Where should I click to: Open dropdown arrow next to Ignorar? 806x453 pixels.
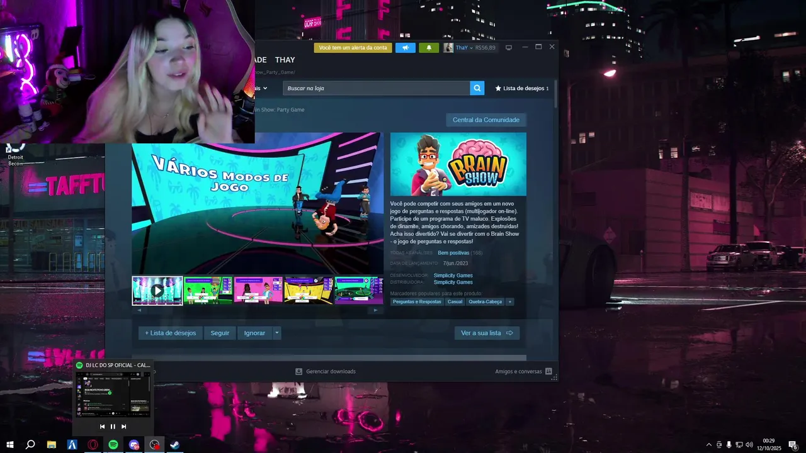(x=276, y=333)
